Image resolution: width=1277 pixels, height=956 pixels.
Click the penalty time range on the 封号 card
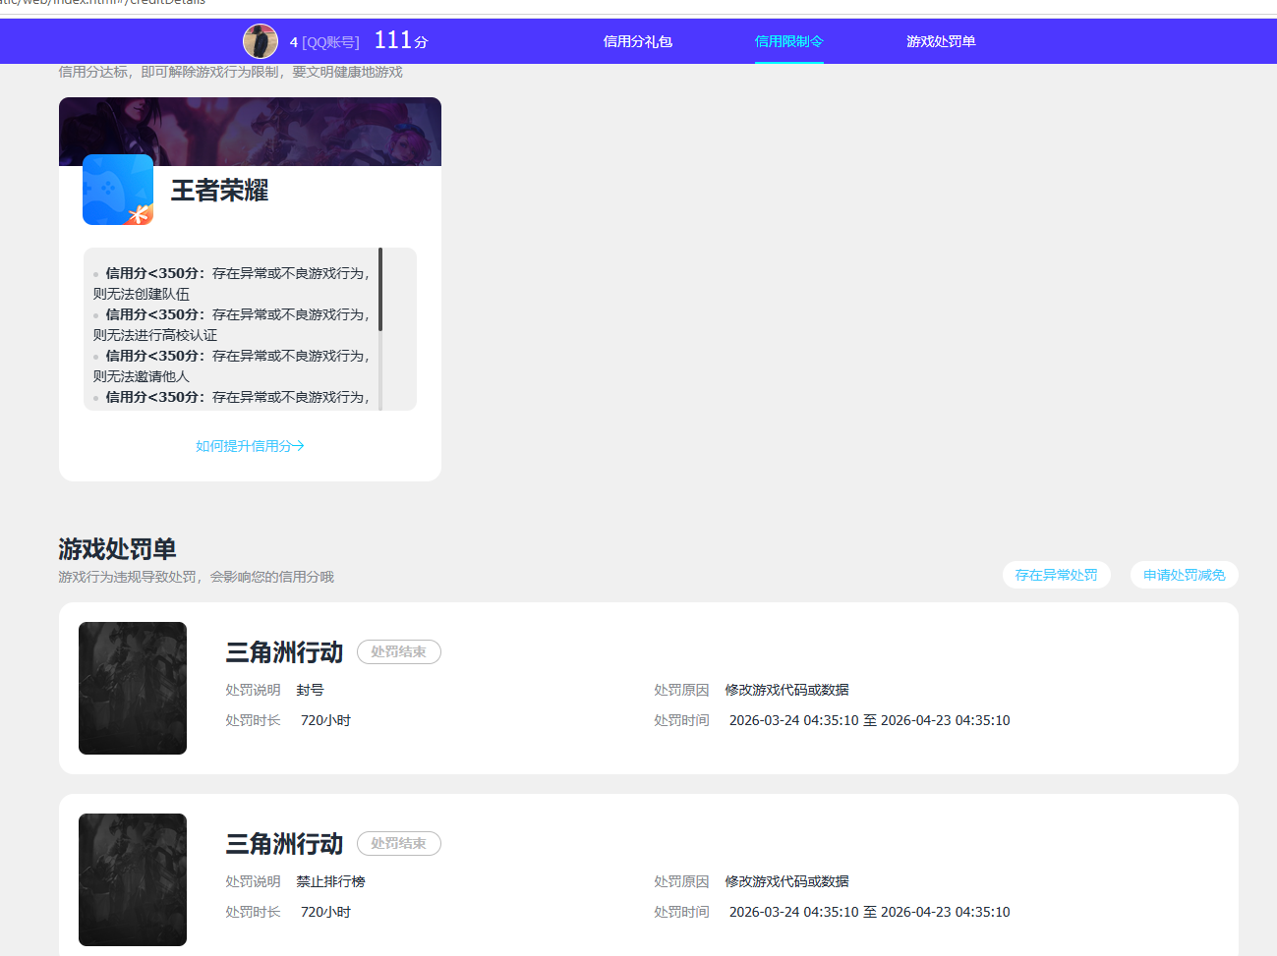[x=869, y=720]
